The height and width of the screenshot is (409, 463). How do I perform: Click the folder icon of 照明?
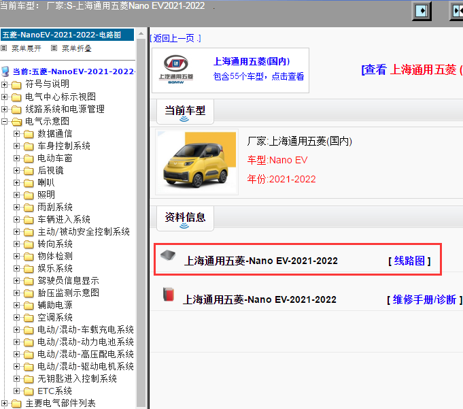tap(29, 195)
